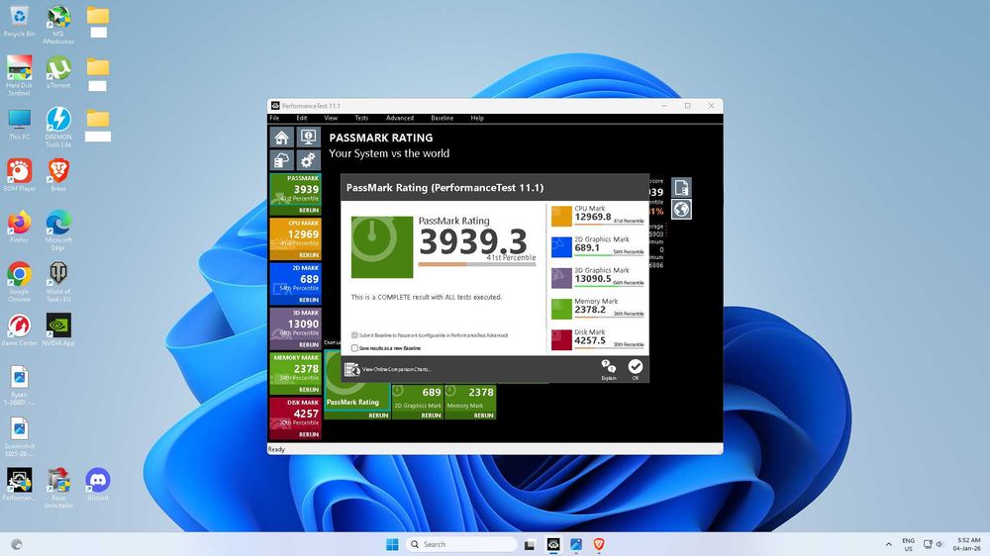Open the Brave desktop shortcut

coord(58,175)
